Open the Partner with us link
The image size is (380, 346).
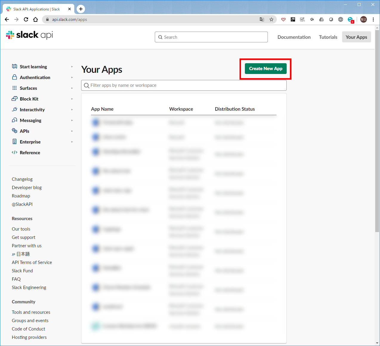[27, 246]
